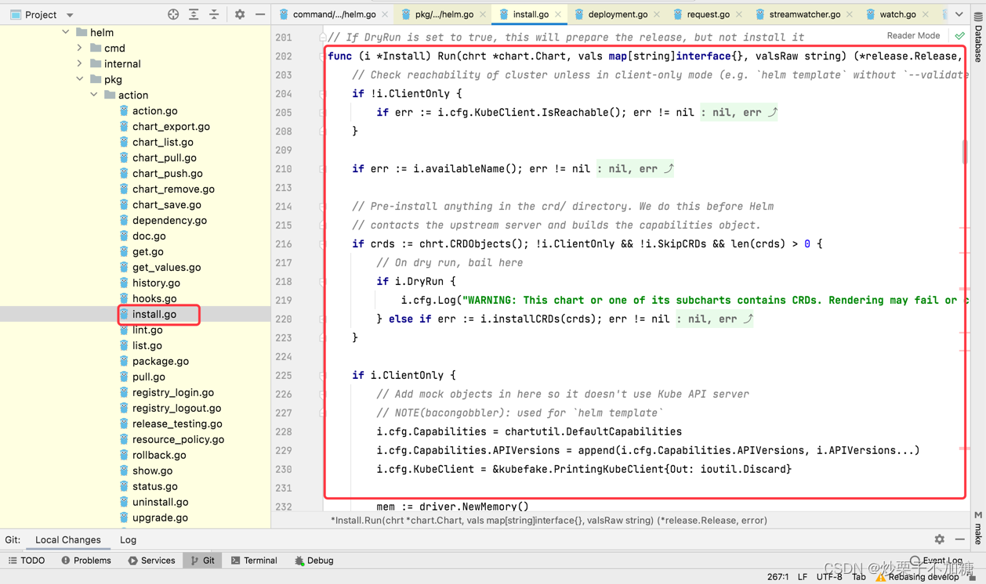Viewport: 986px width, 584px height.
Task: Switch to request.go tab
Action: point(708,14)
